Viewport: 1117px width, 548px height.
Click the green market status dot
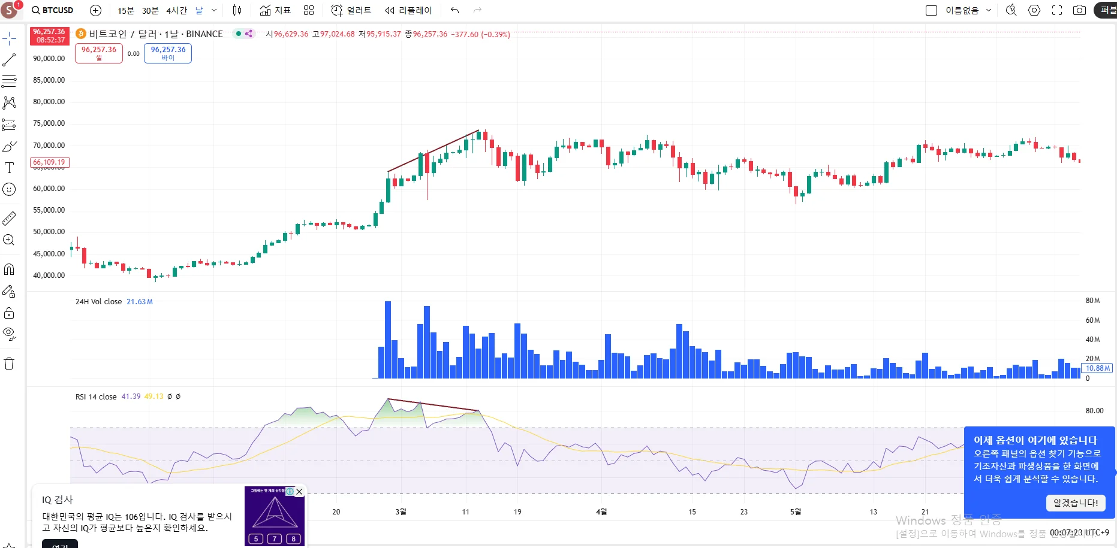pos(239,34)
